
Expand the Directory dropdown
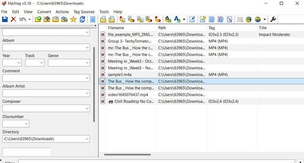(x=87, y=139)
